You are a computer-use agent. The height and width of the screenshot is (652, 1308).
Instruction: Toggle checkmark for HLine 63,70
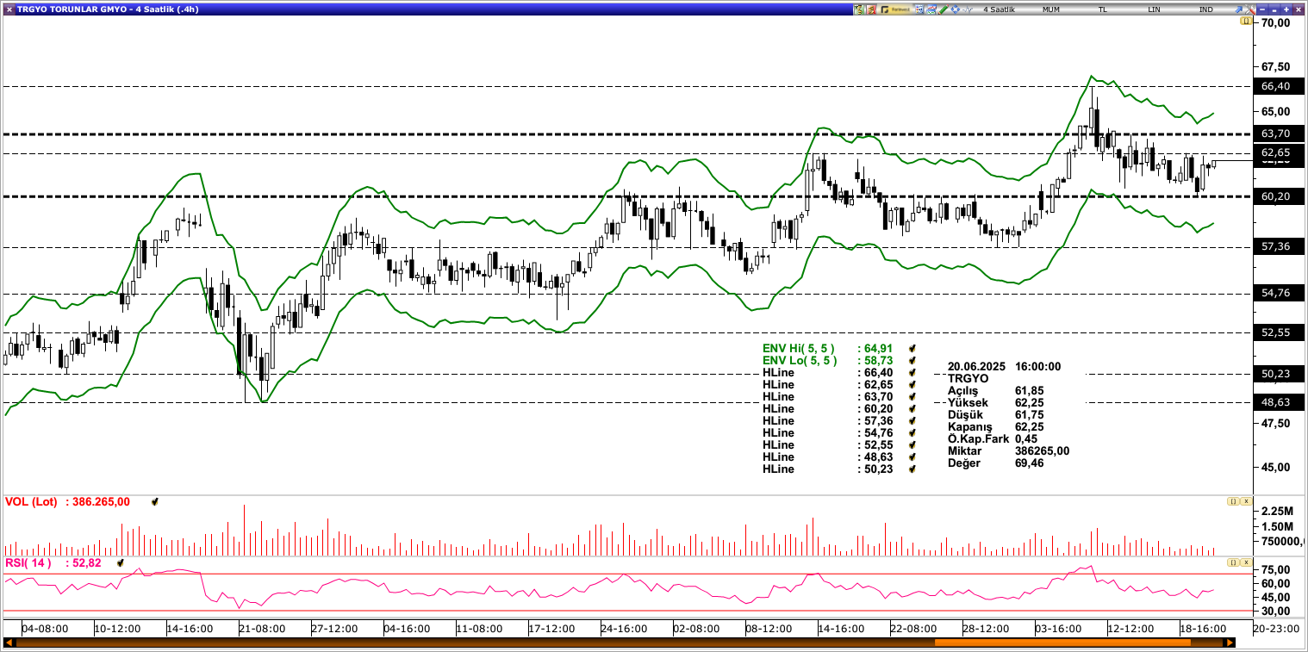click(x=912, y=396)
